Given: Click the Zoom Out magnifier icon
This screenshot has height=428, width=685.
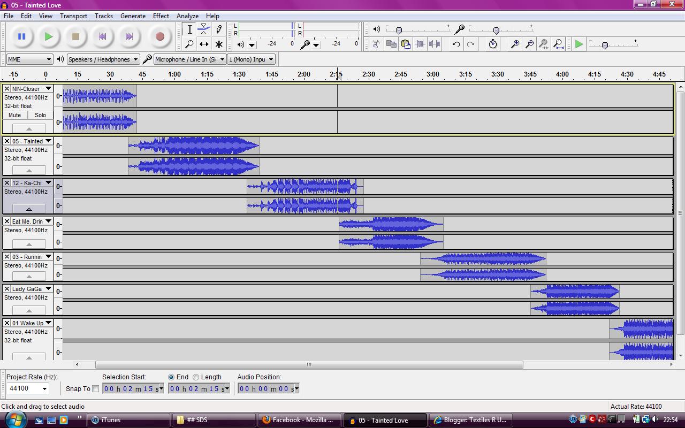Looking at the screenshot, I should (x=529, y=44).
